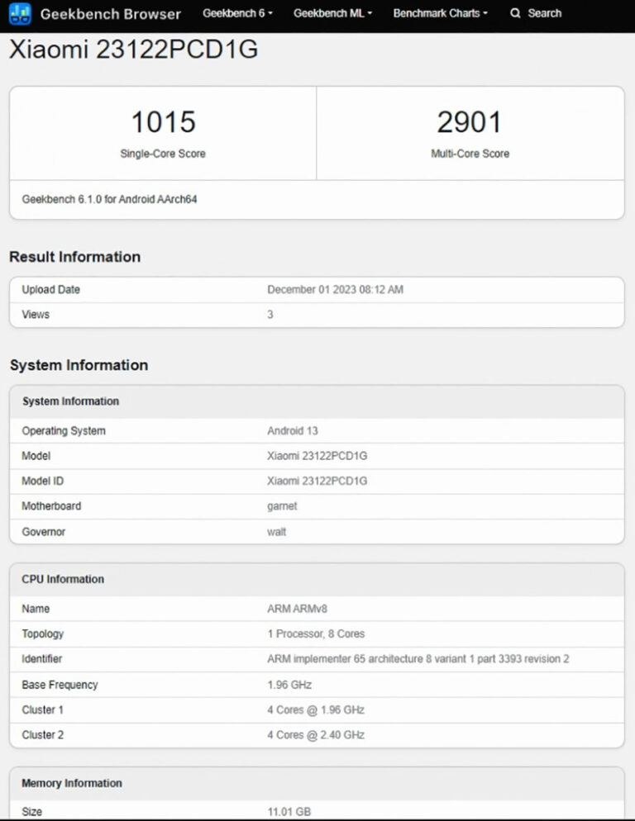The image size is (635, 821).
Task: Select the 1 Processor, 8 Cores value
Action: click(316, 634)
